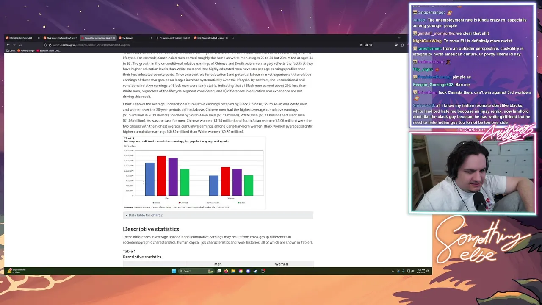Open tracking protection shield icon
This screenshot has width=542, height=305.
point(45,45)
